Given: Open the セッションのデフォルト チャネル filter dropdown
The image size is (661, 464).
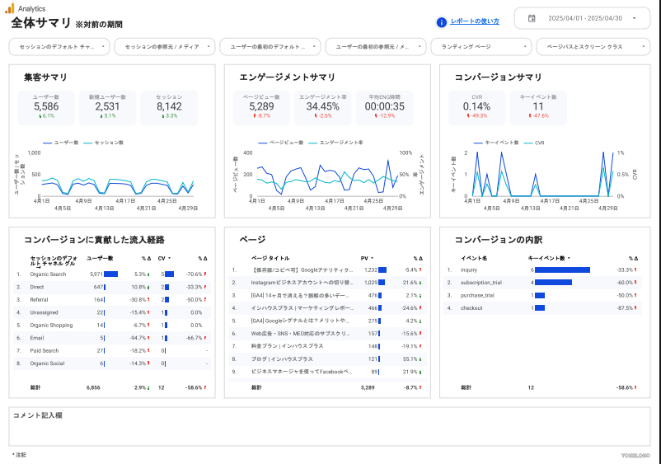Looking at the screenshot, I should pyautogui.click(x=59, y=47).
